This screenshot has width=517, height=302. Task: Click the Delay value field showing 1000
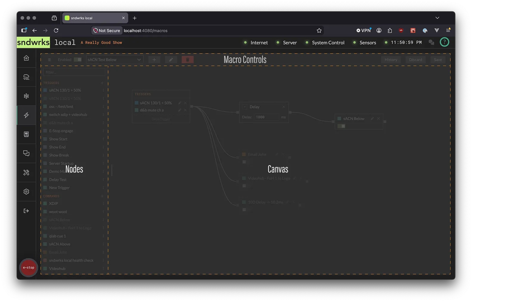click(x=267, y=117)
